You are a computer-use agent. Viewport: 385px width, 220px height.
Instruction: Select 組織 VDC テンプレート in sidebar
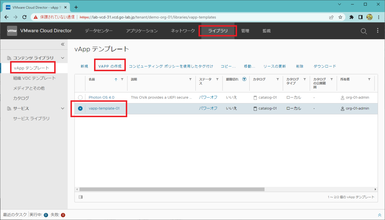tap(34, 78)
